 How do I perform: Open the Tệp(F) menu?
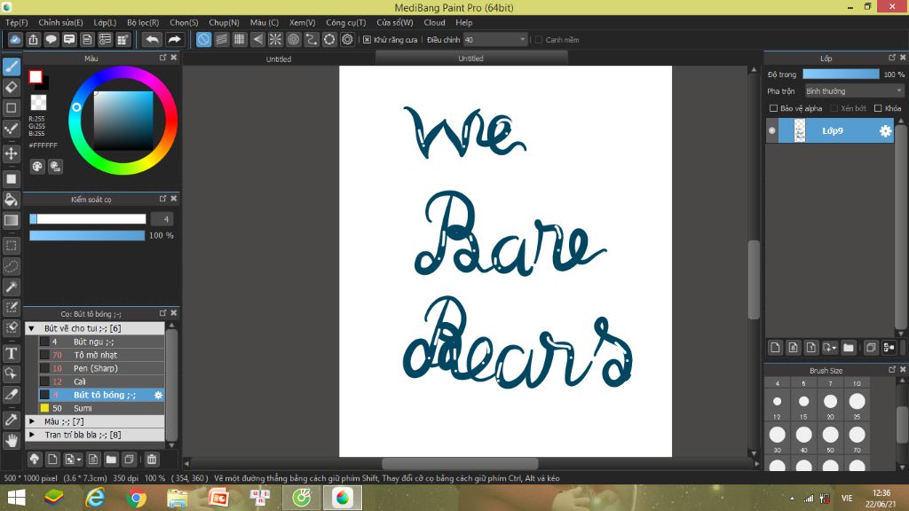point(17,22)
